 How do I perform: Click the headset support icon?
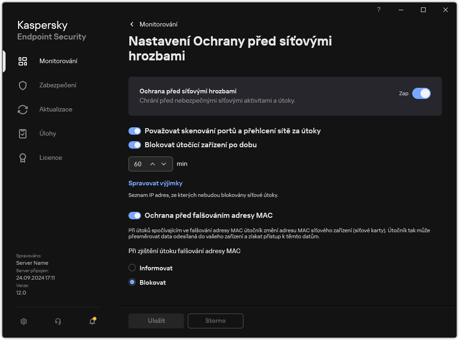point(57,321)
